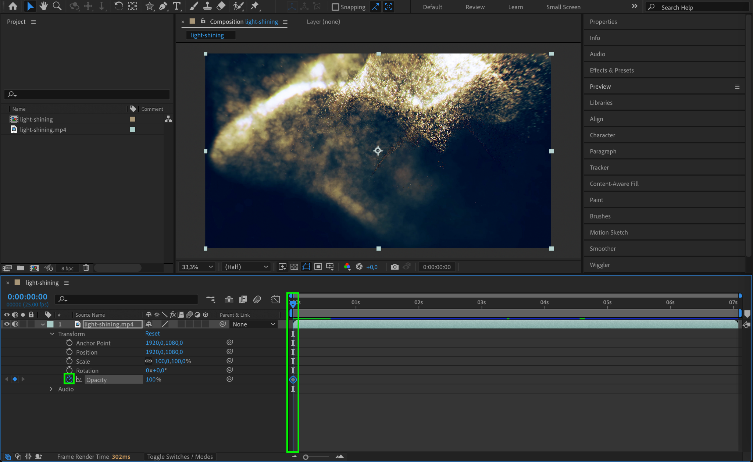Click the Opacity keyframe on the timeline

pyautogui.click(x=293, y=380)
